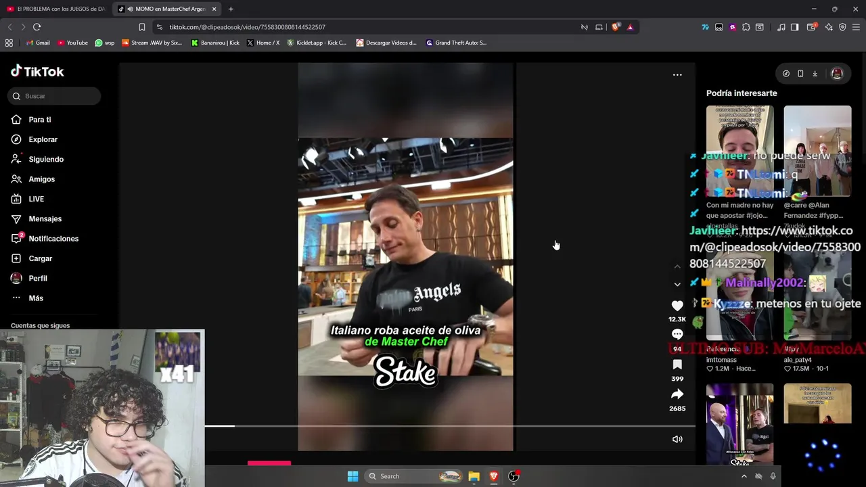Viewport: 866px width, 487px height.
Task: Open the Windows Start menu
Action: (352, 476)
